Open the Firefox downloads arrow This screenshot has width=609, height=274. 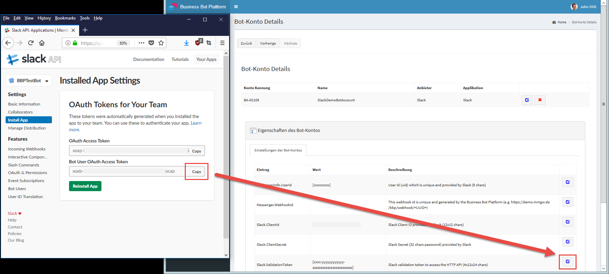pyautogui.click(x=186, y=43)
